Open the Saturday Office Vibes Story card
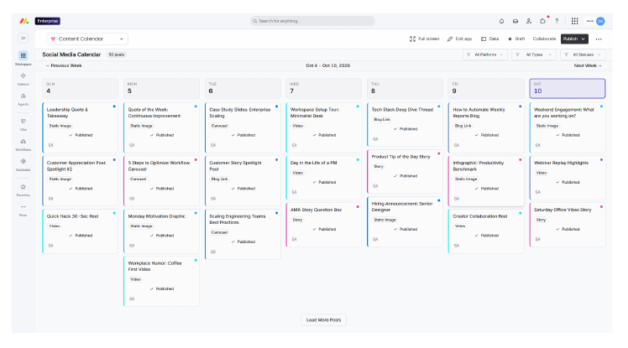 pos(568,225)
